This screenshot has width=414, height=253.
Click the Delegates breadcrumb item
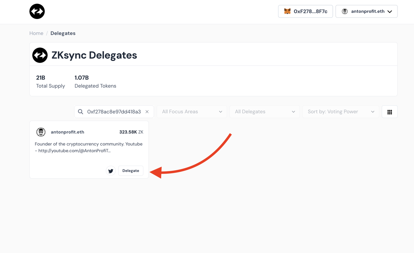[x=63, y=33]
